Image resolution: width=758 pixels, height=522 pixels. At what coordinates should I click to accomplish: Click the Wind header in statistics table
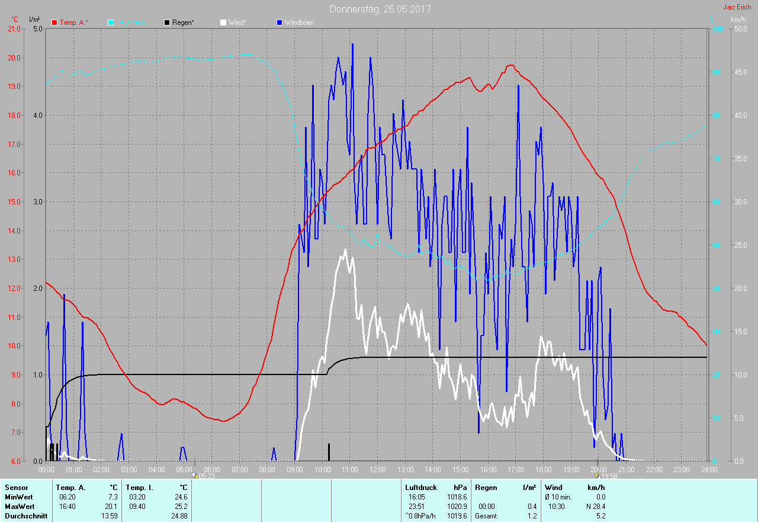[x=553, y=488]
